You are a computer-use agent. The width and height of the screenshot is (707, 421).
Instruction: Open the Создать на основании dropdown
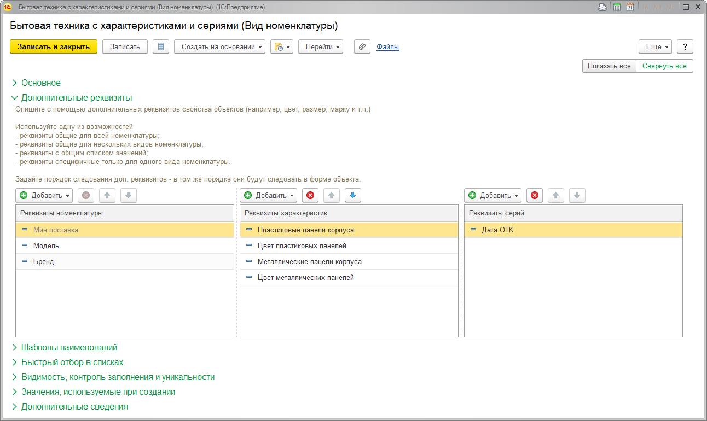tap(219, 47)
